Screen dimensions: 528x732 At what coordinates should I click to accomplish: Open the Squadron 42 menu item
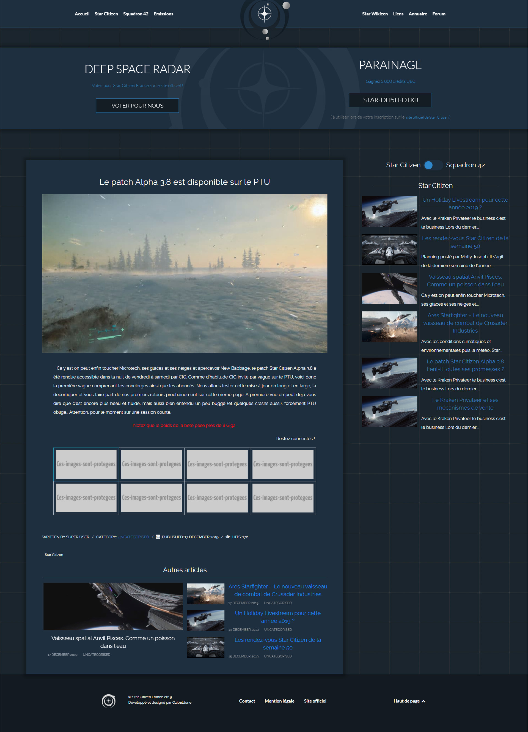(x=136, y=14)
